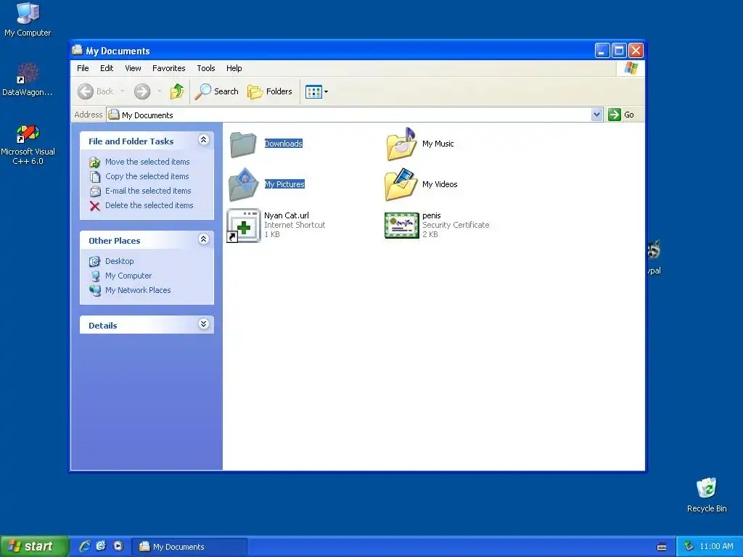Select the Nyan Cat.url shortcut icon
743x557 pixels.
coord(243,226)
